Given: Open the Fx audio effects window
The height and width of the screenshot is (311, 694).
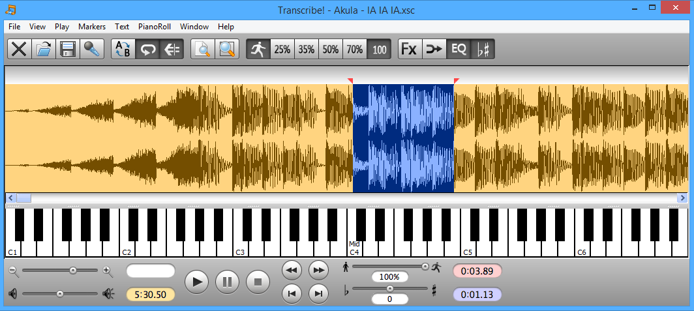Looking at the screenshot, I should (x=409, y=50).
